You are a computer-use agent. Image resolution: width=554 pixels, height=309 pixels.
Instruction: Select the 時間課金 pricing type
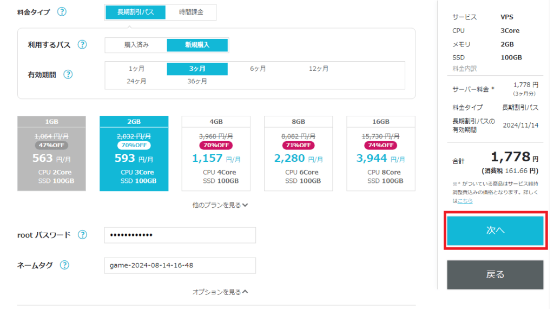(x=191, y=12)
